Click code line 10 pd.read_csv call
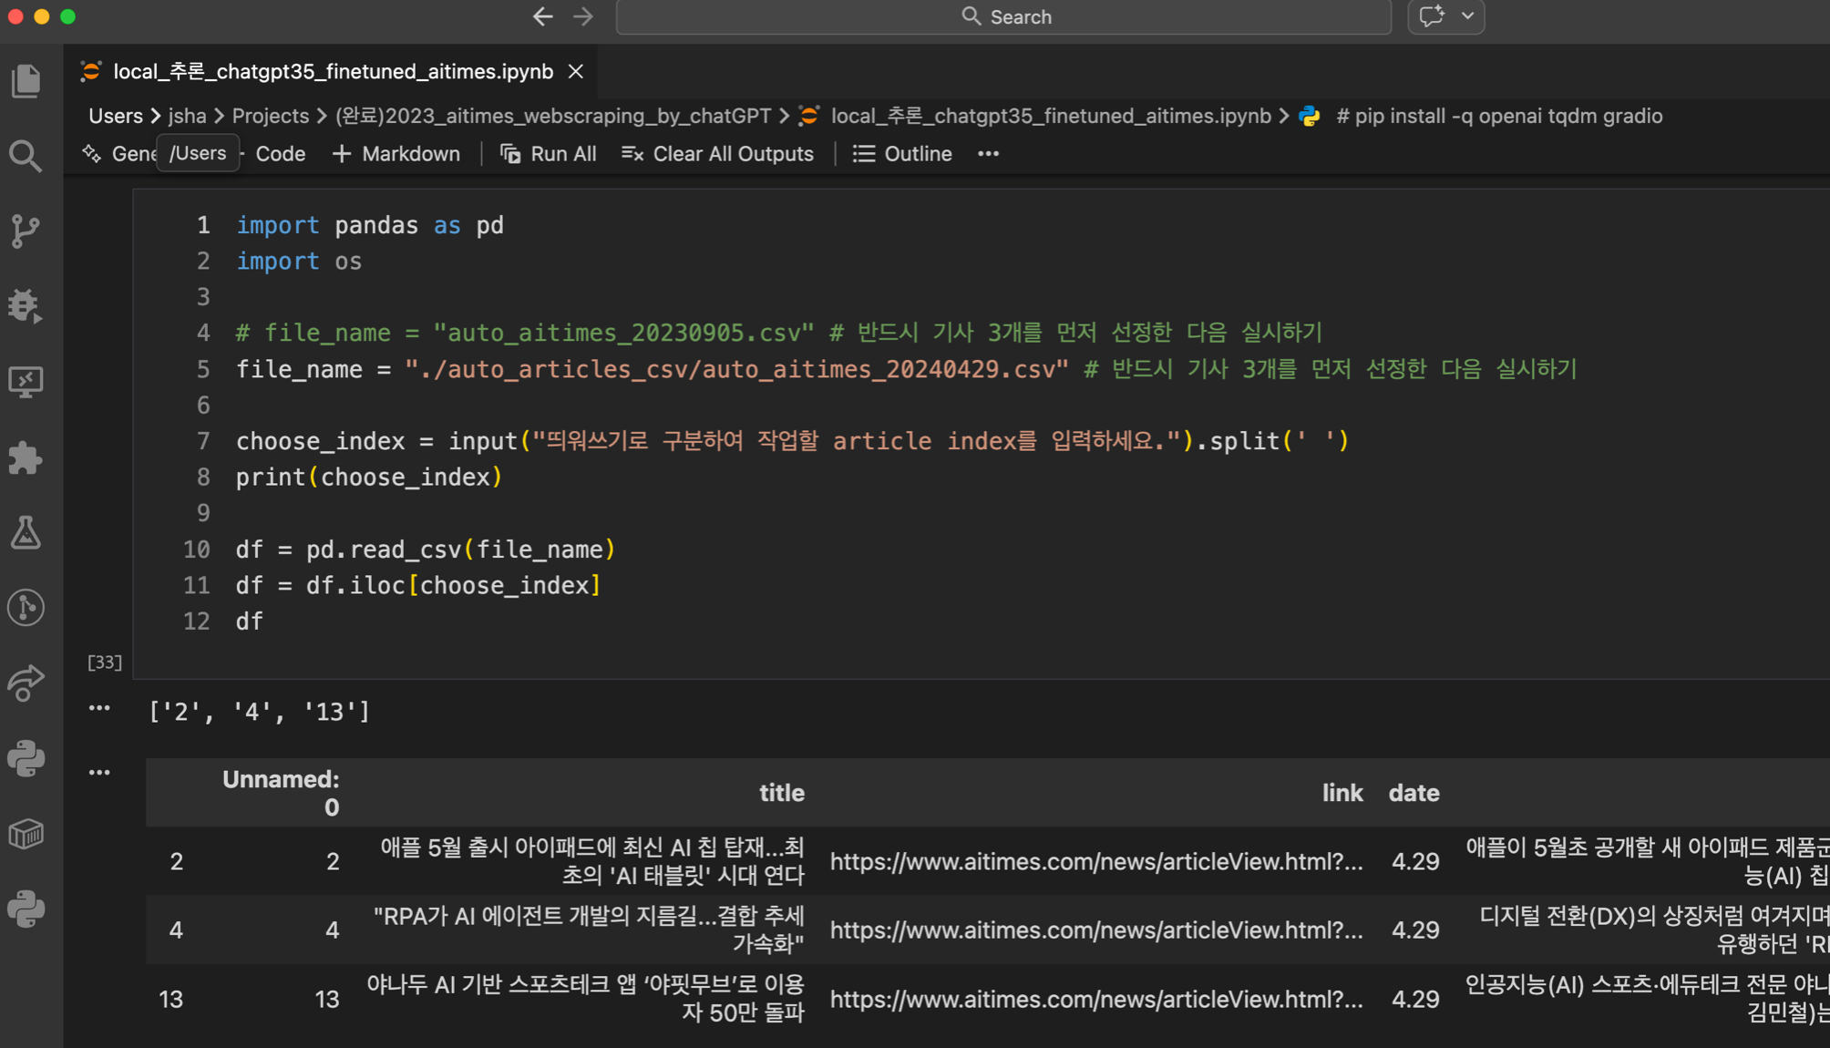The height and width of the screenshot is (1048, 1830). (x=426, y=550)
